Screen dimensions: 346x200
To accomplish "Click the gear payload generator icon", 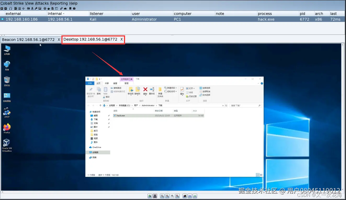I will pos(45,8).
